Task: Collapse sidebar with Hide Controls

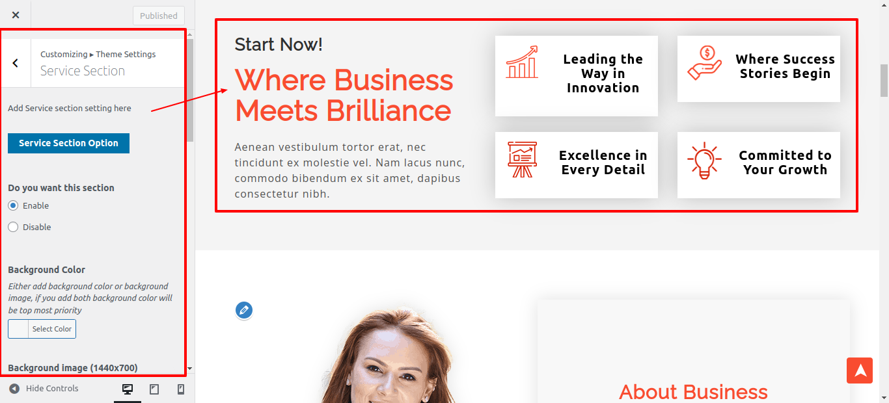Action: tap(44, 389)
